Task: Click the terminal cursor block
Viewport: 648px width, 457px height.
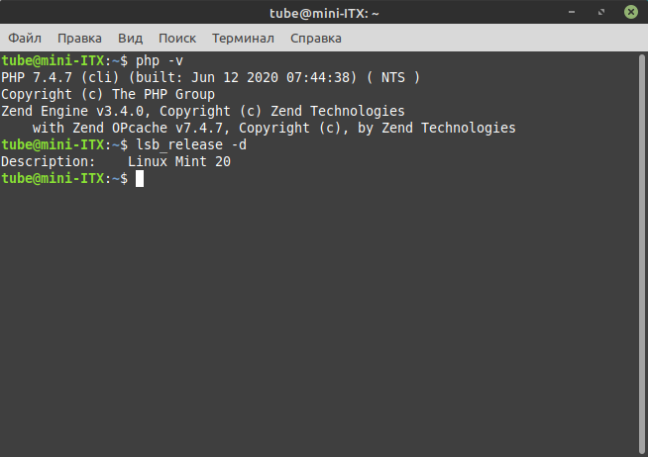Action: coord(141,178)
